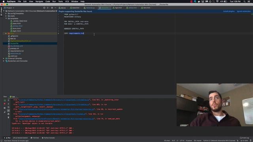The width and height of the screenshot is (253, 142).
Task: Select resources.py in project tree
Action: [14, 54]
